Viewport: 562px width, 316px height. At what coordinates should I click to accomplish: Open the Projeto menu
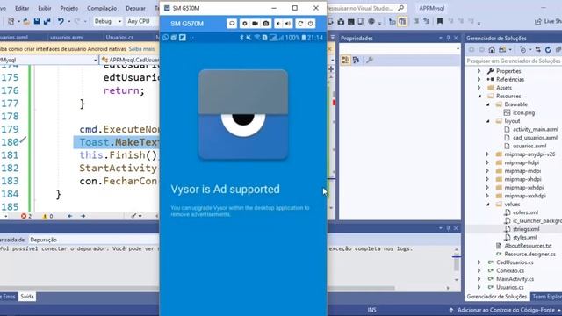tap(69, 8)
